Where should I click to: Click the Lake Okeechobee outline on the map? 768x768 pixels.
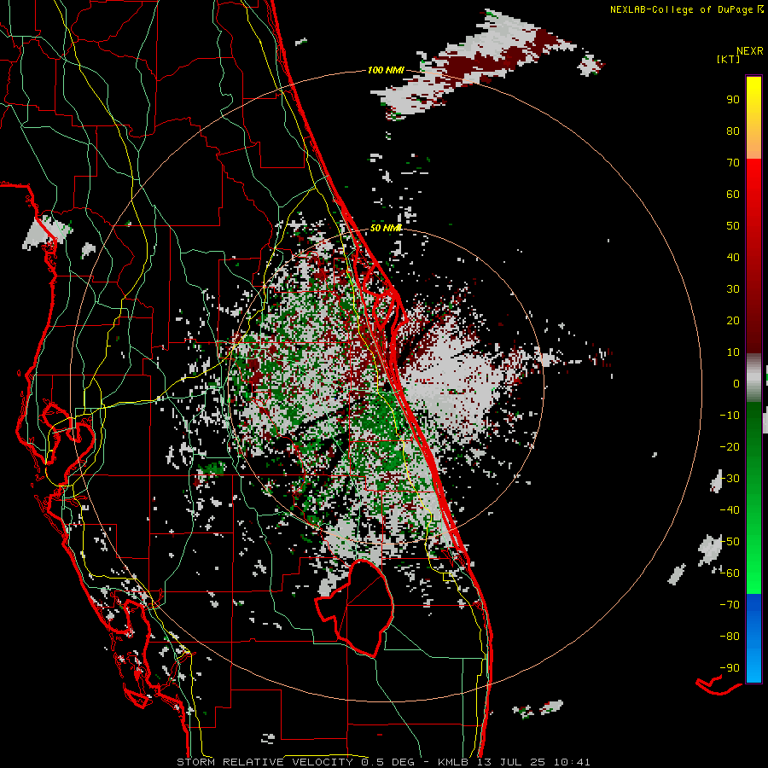[x=355, y=608]
